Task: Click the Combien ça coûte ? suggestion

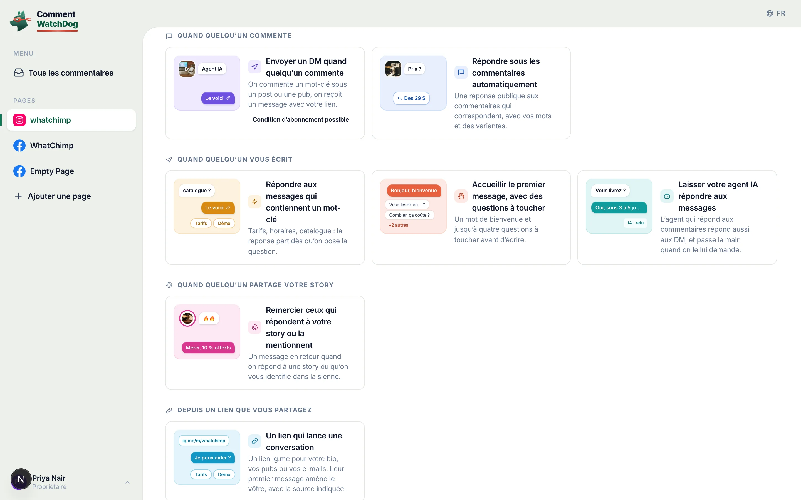Action: point(409,215)
